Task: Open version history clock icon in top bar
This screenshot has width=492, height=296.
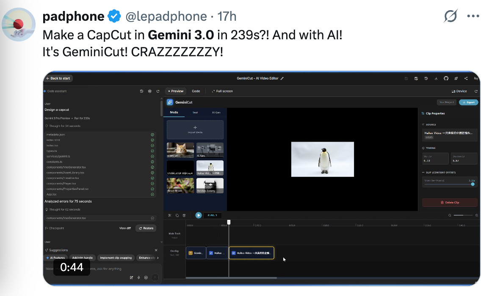Action: click(x=426, y=78)
